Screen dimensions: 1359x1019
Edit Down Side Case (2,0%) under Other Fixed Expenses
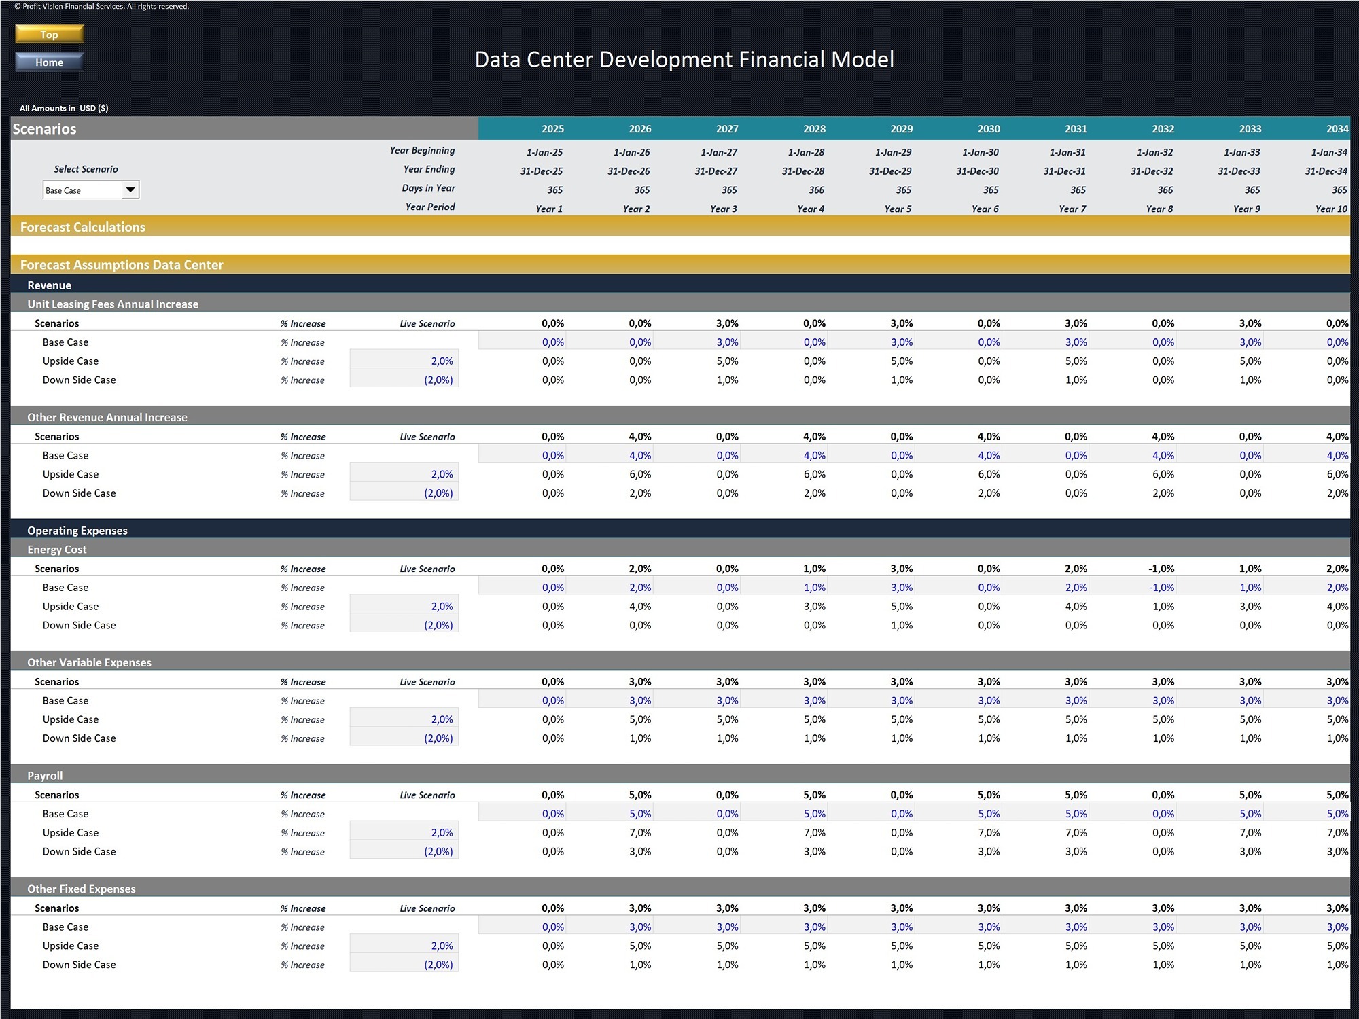404,965
